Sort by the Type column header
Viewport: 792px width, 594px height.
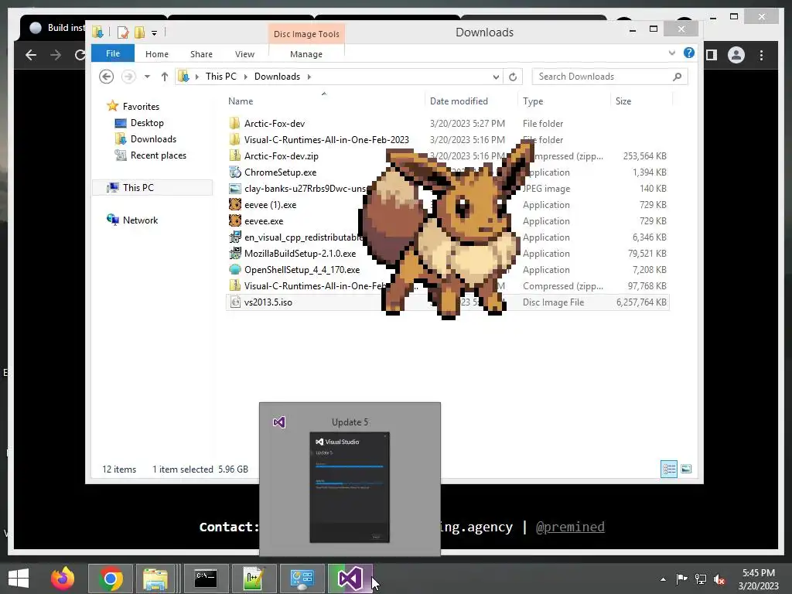click(533, 101)
